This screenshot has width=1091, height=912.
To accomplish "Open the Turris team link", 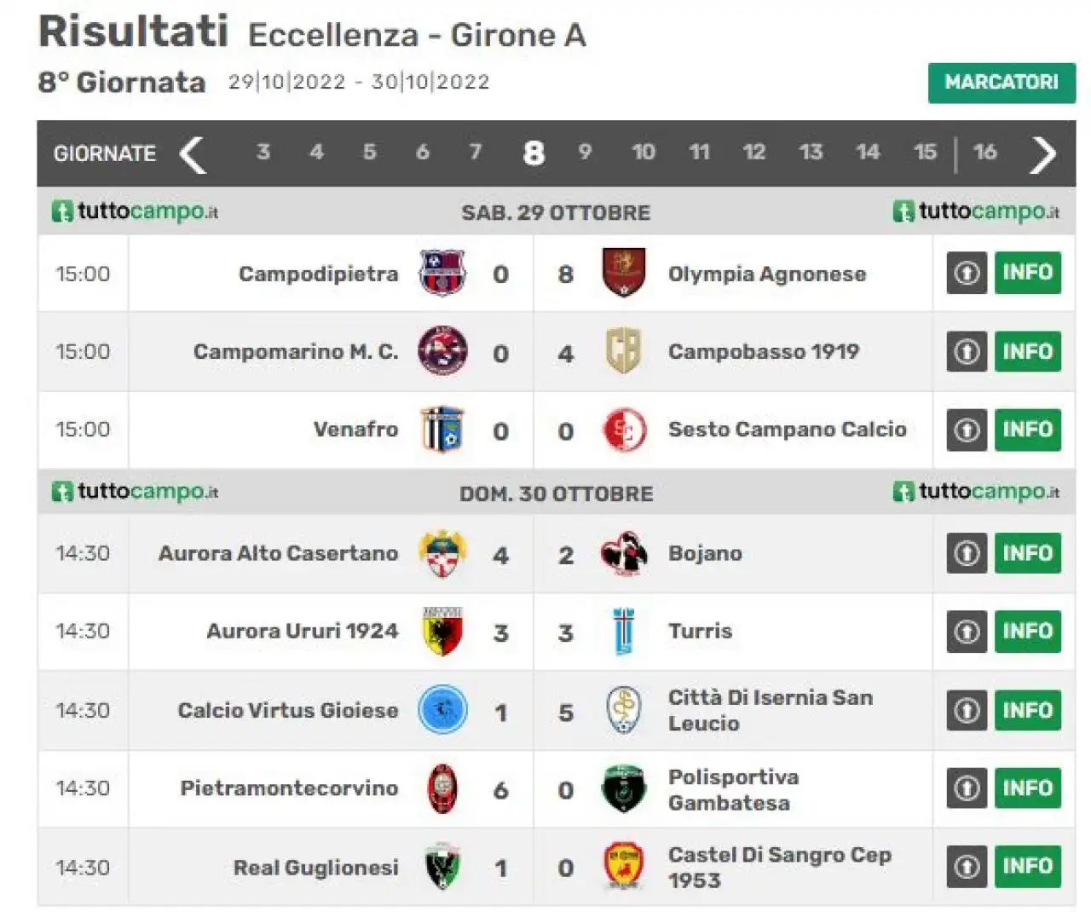I will click(x=700, y=631).
